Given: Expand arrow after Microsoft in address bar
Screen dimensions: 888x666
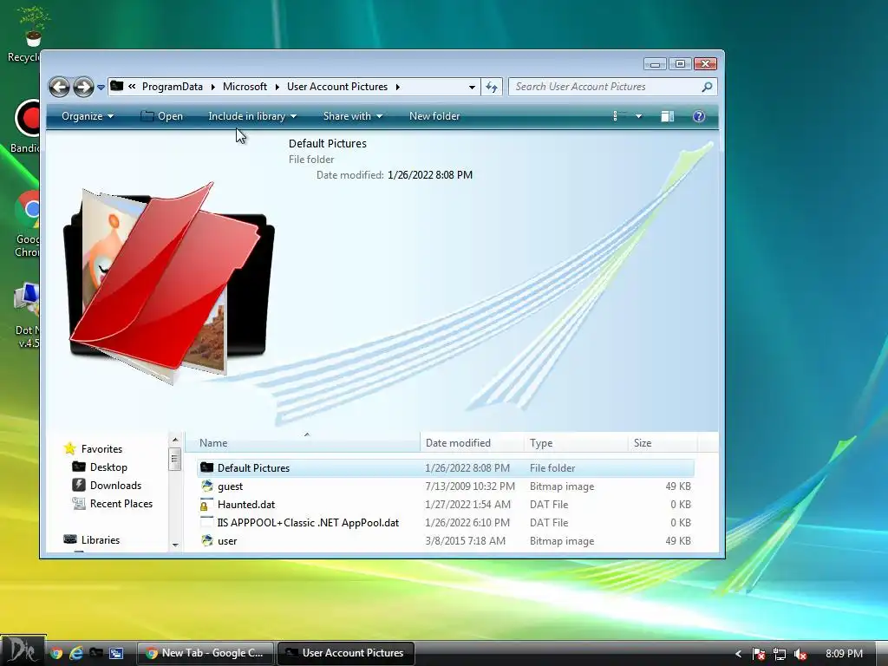Looking at the screenshot, I should [x=277, y=87].
